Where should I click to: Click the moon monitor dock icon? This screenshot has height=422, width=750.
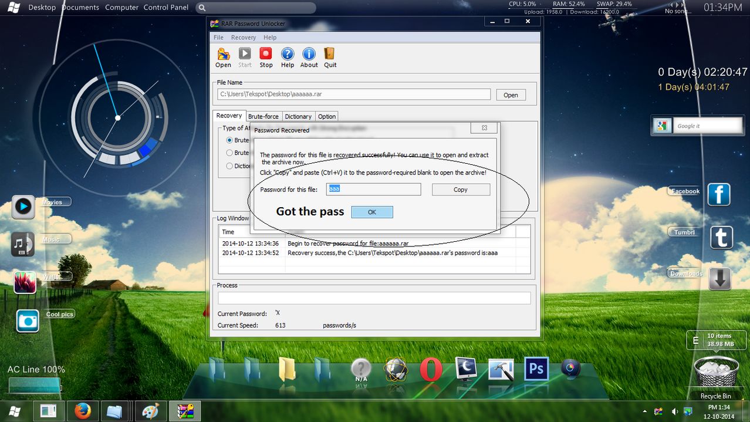467,369
